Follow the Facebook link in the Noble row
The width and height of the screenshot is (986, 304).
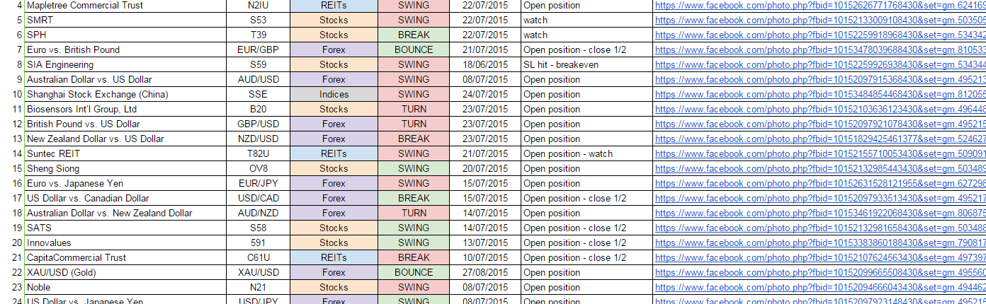(x=820, y=287)
